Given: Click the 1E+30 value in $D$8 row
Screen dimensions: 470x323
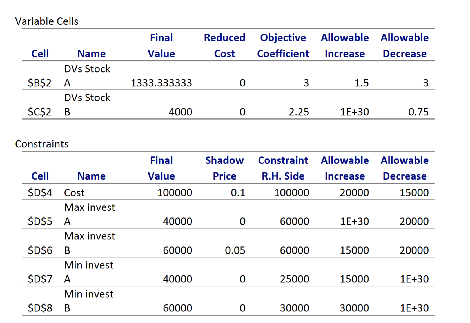Looking at the screenshot, I should 414,308.
